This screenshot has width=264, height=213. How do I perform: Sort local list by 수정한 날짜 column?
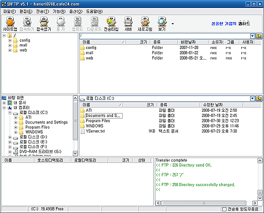point(221,105)
